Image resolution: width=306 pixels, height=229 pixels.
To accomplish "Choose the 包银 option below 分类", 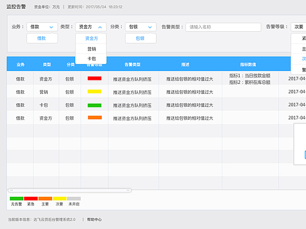I will coord(141,38).
